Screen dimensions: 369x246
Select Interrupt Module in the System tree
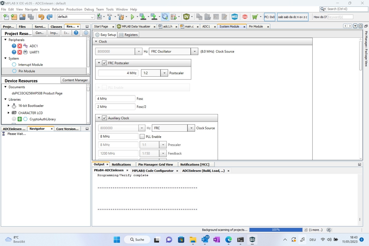tap(30, 65)
